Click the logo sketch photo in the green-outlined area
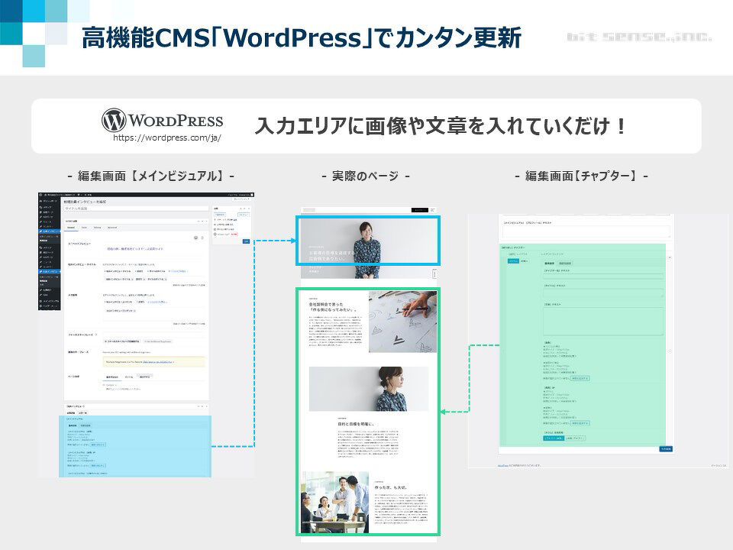This screenshot has height=550, width=733. click(402, 321)
